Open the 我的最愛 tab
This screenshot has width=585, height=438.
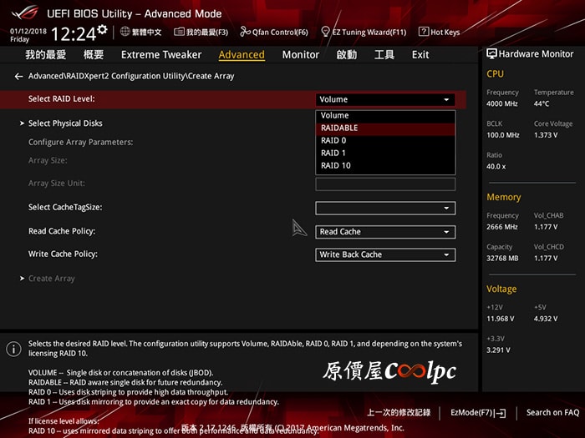click(x=45, y=55)
